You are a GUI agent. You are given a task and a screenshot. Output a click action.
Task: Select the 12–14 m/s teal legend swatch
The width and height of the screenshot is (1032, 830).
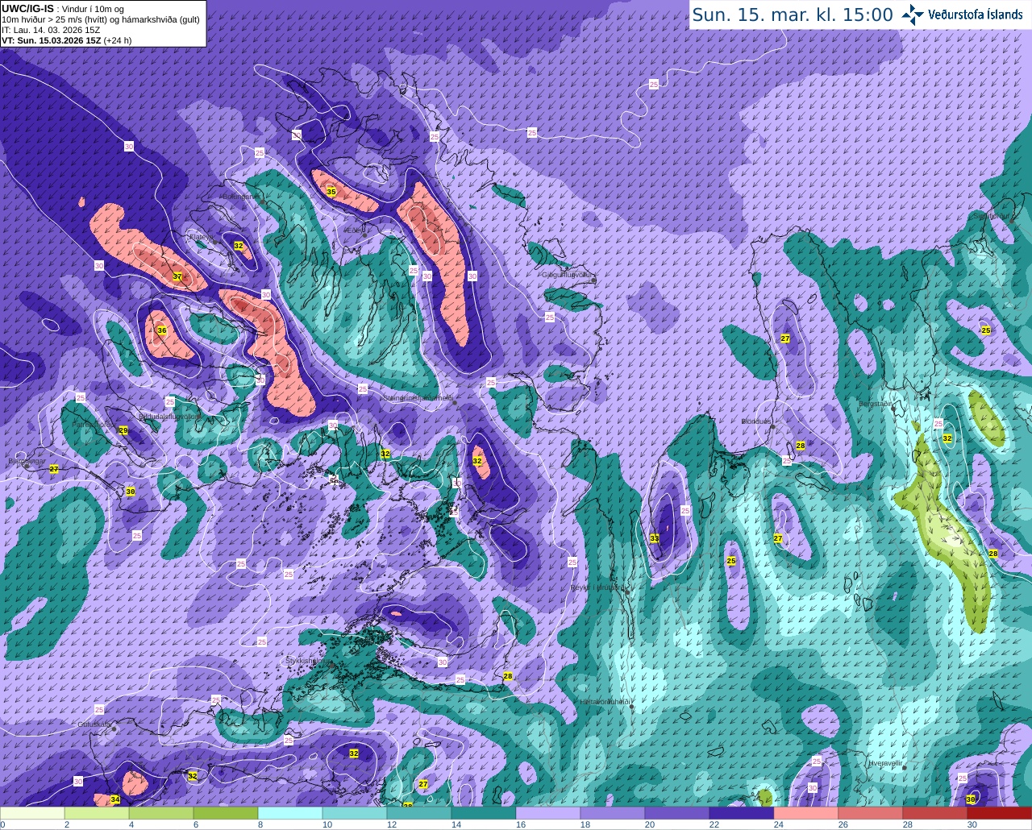419,813
